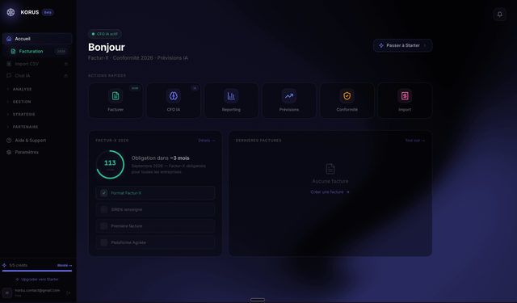Viewport: 517px width, 303px height.
Task: Open the Prévisions trend arrow icon
Action: 289,96
